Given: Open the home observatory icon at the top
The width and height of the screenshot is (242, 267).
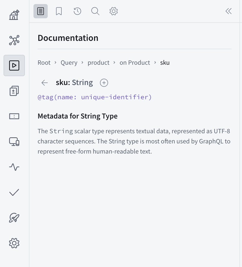Looking at the screenshot, I should (x=14, y=15).
